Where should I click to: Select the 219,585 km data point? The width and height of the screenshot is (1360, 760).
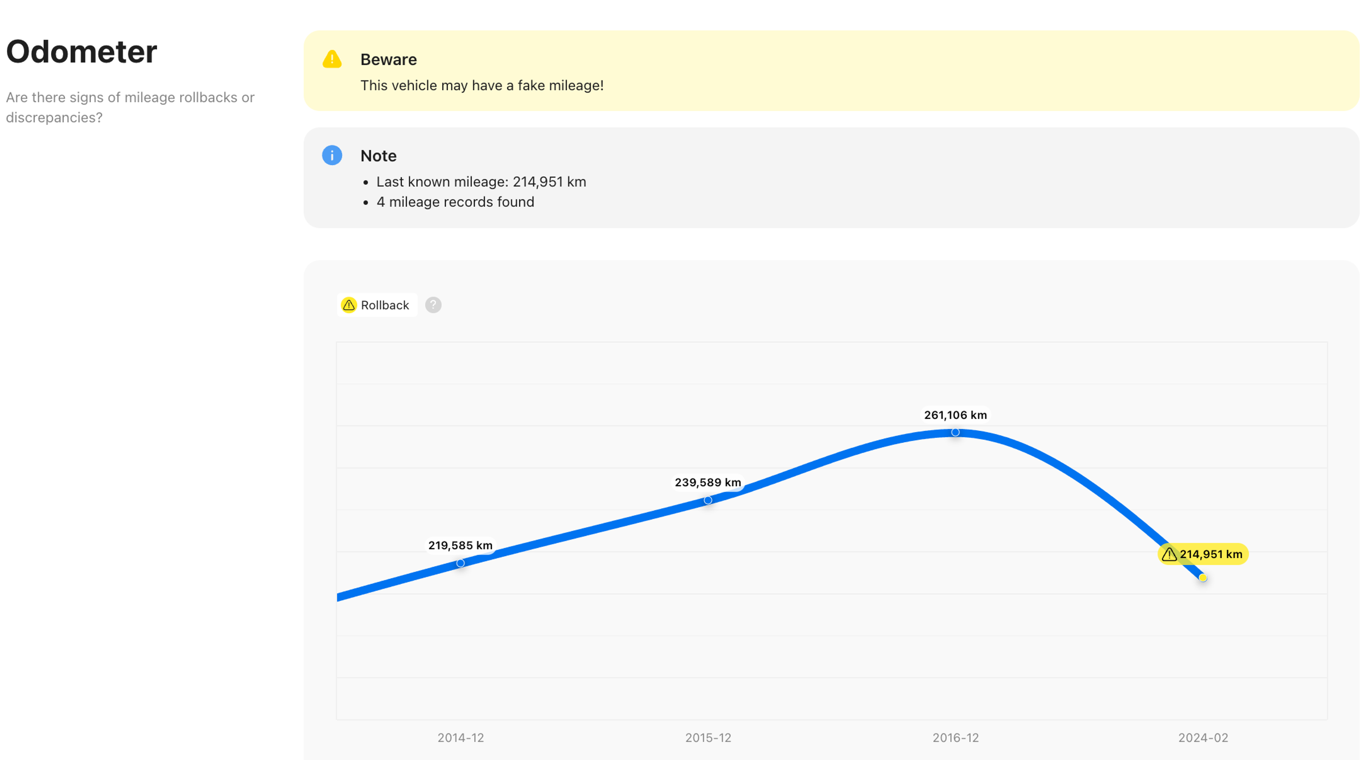tap(460, 563)
